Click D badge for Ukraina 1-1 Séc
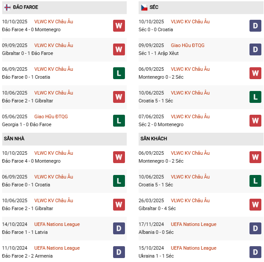264x262 pixels. (x=255, y=252)
